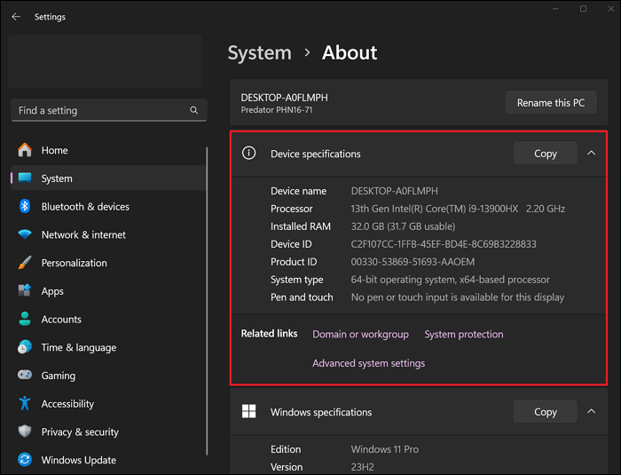Select the Accounts person icon

click(x=25, y=320)
